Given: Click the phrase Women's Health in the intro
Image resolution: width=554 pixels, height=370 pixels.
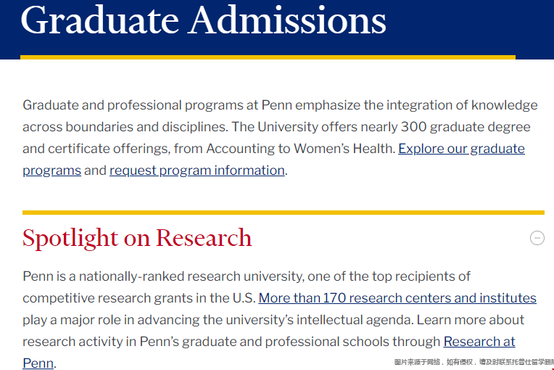Looking at the screenshot, I should click(344, 149).
